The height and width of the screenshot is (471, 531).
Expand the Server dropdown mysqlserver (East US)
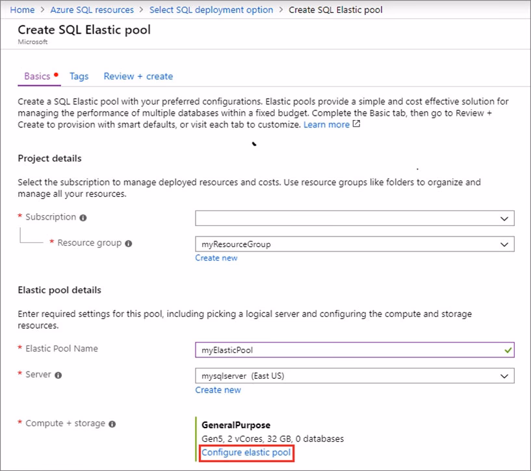coord(355,376)
